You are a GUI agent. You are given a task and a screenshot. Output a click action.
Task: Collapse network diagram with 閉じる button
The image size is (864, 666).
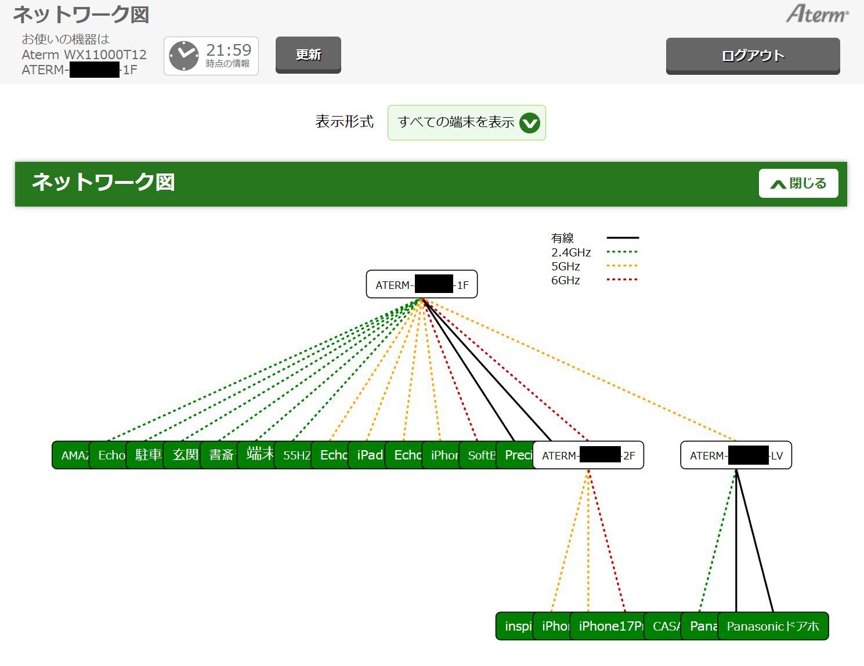pos(798,183)
